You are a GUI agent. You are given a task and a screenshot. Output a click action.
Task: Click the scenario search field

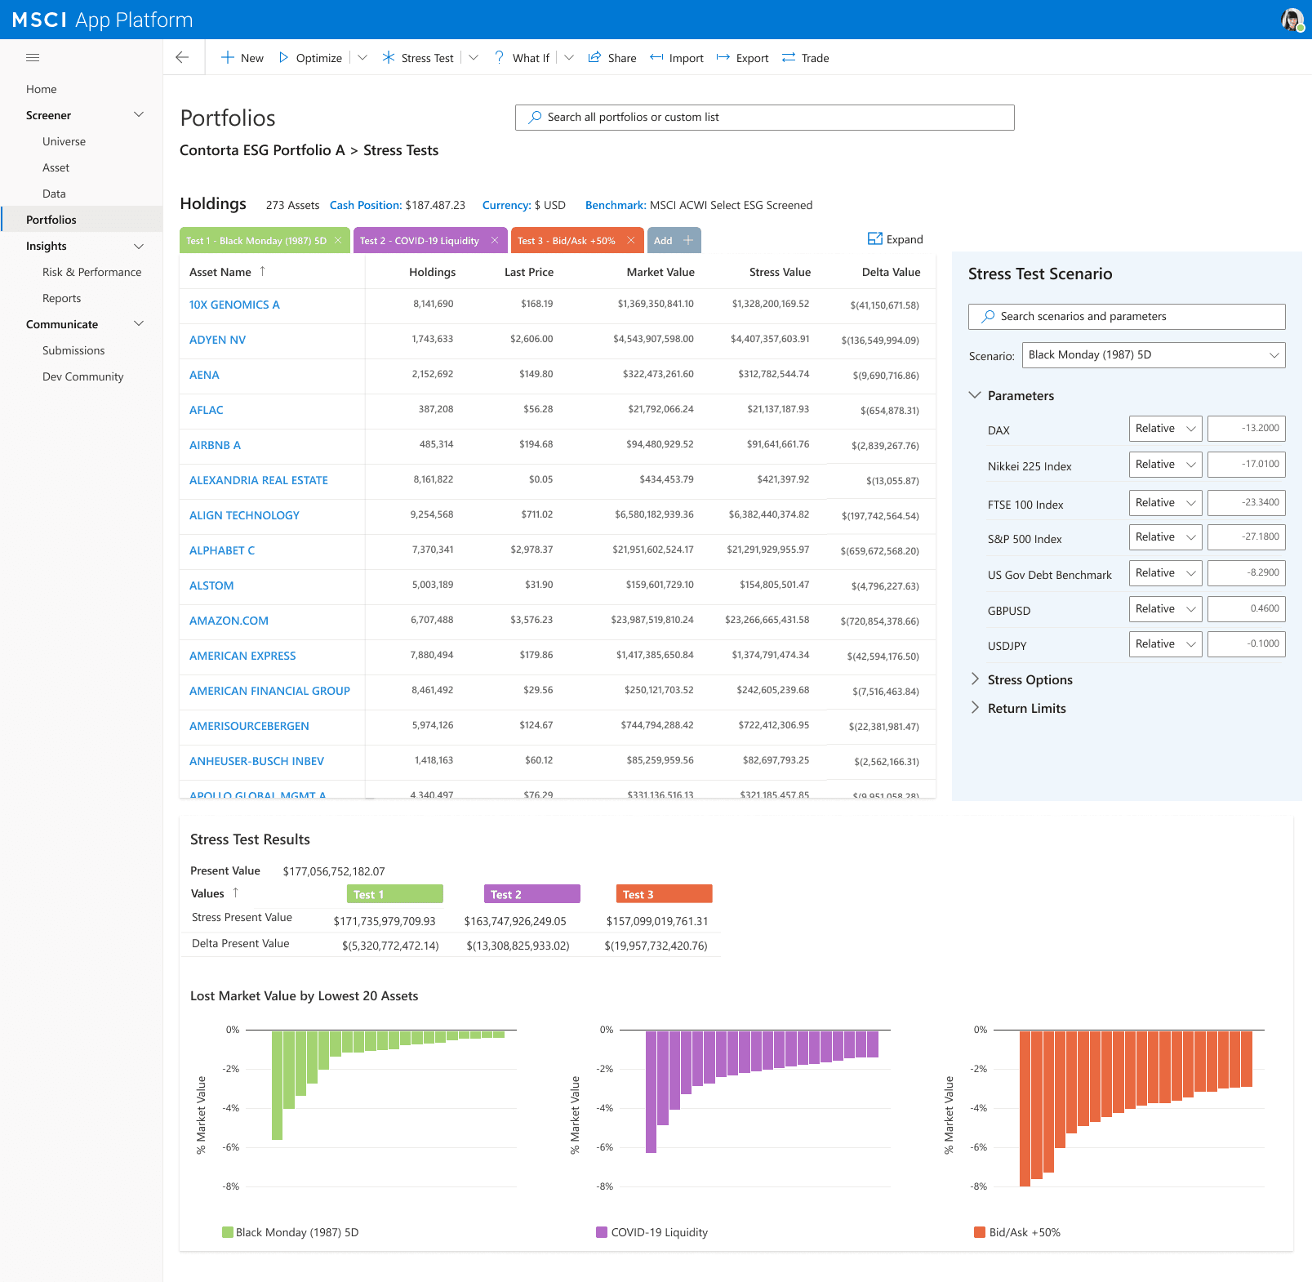[x=1127, y=316]
